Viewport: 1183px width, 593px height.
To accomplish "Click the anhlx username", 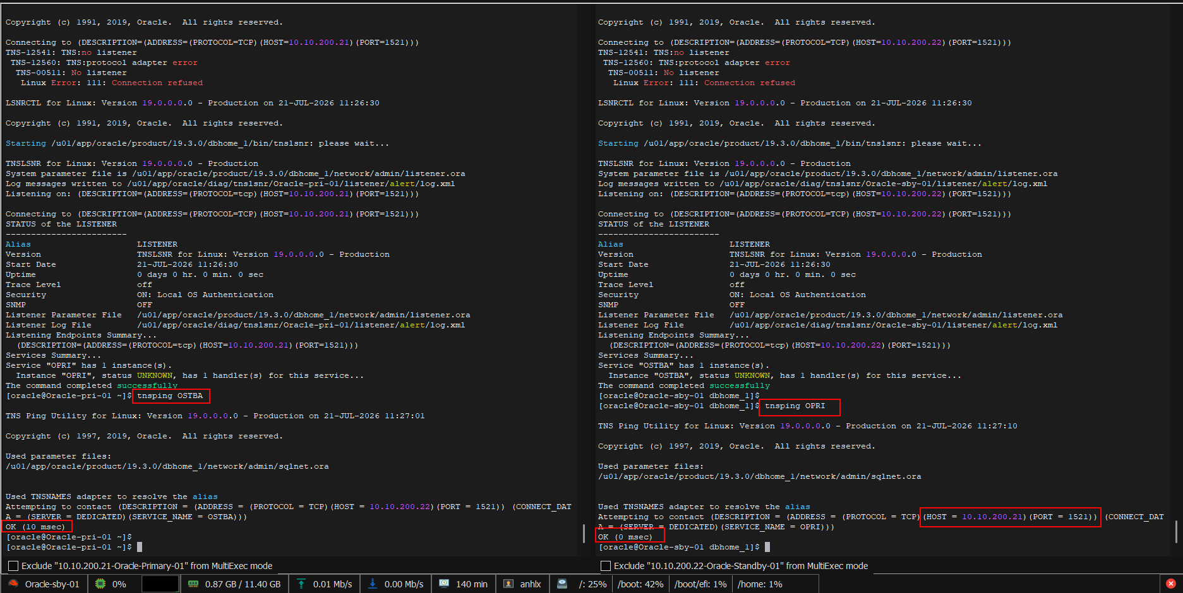I will click(531, 584).
